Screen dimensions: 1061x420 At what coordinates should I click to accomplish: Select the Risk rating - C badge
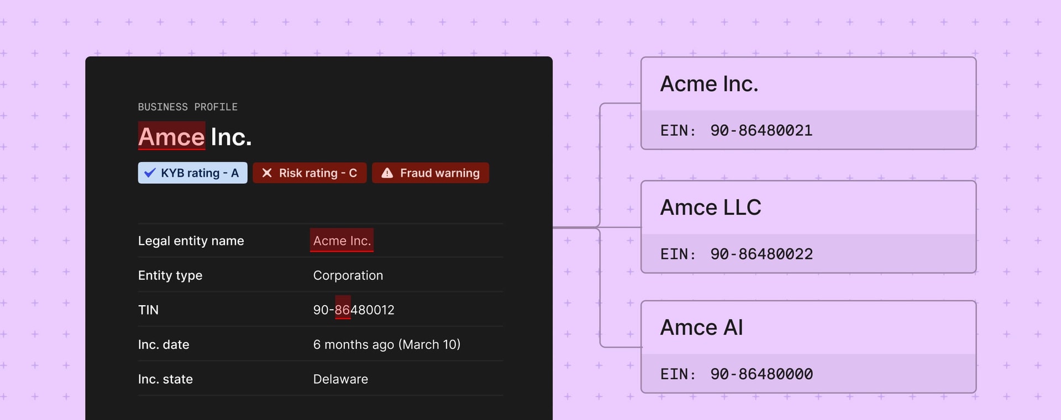pyautogui.click(x=310, y=173)
